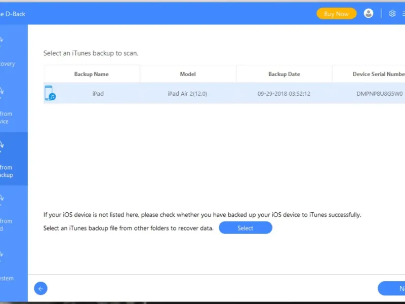
Task: Go back using the round arrow button
Action: coord(41,288)
